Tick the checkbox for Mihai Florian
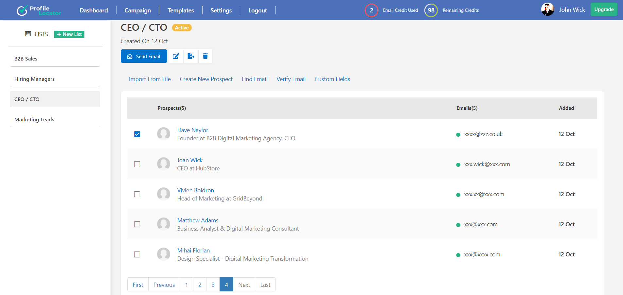The image size is (623, 295). tap(137, 254)
